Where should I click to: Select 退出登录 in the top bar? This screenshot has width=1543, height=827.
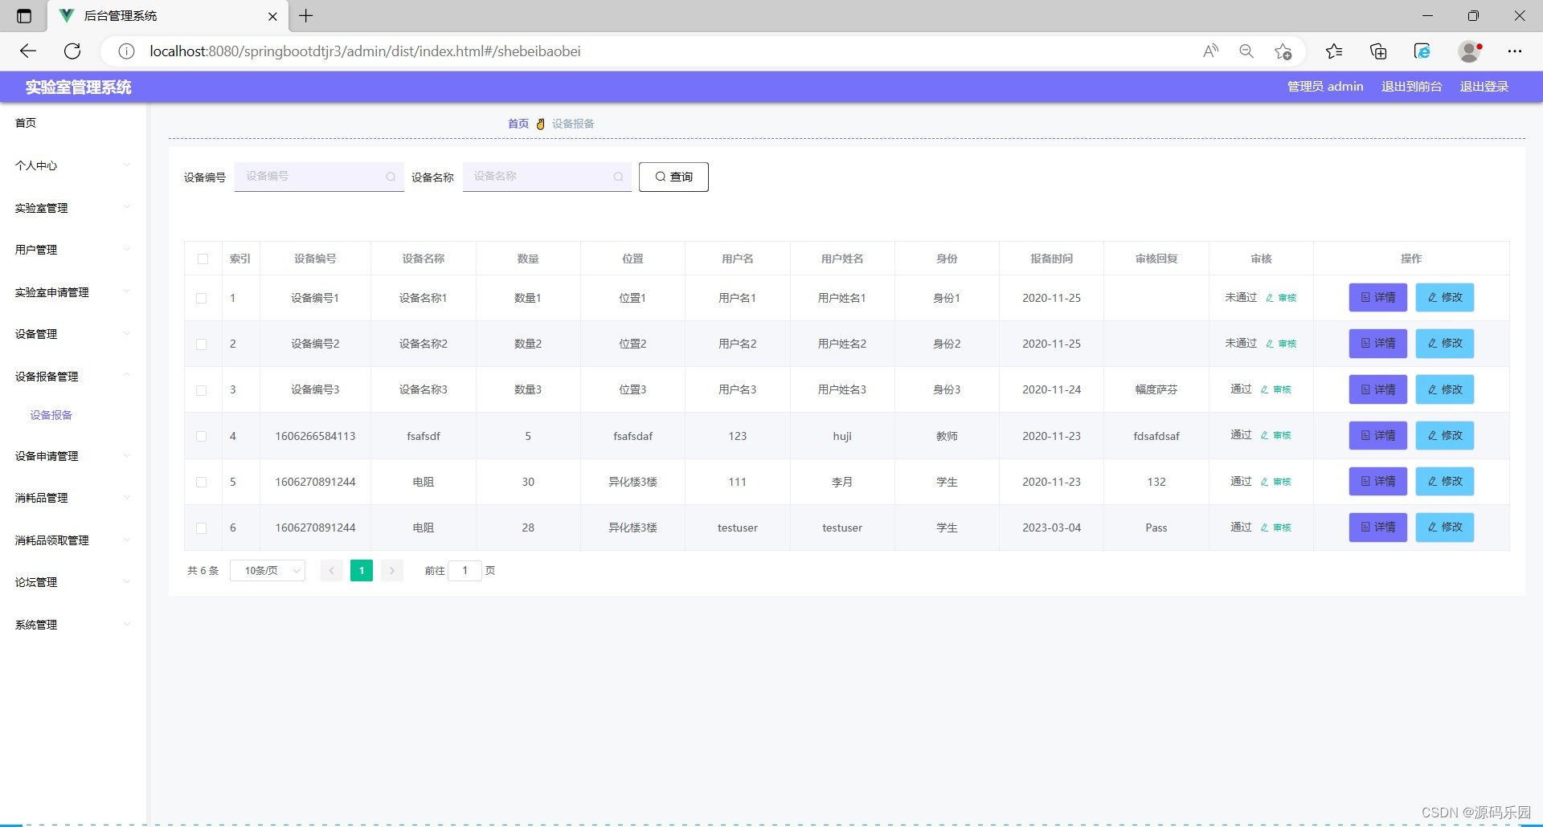(x=1484, y=86)
